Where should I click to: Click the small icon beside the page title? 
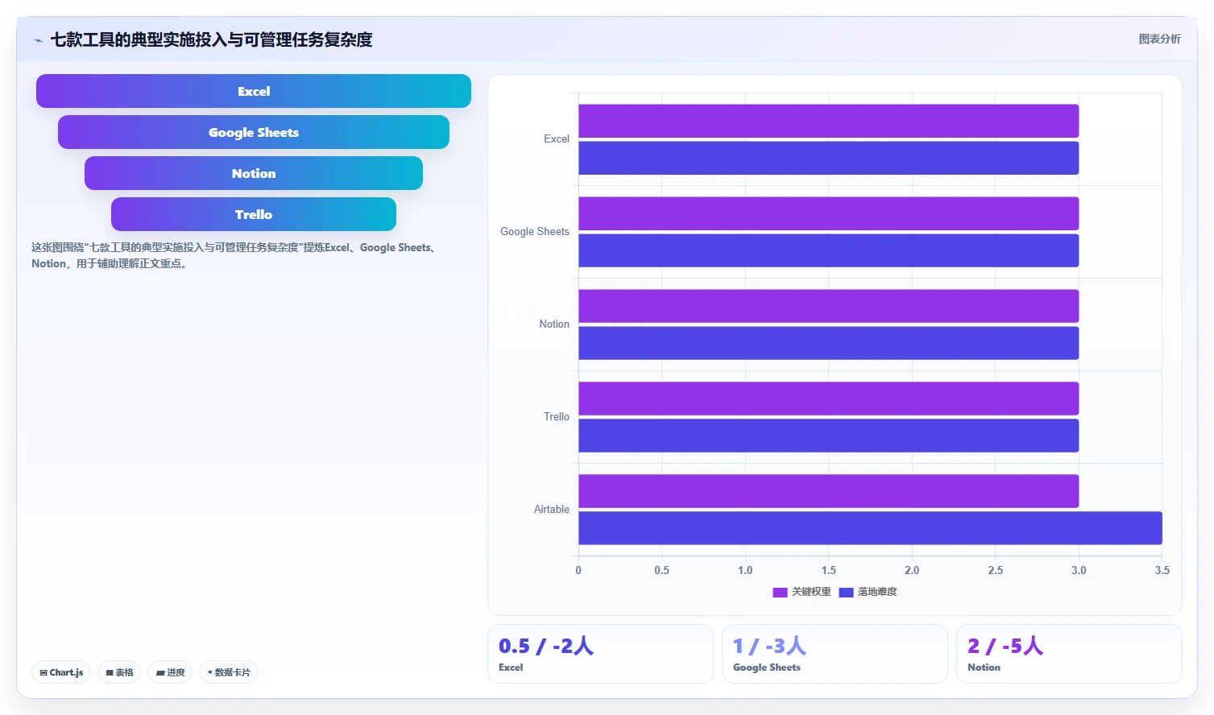coord(38,40)
